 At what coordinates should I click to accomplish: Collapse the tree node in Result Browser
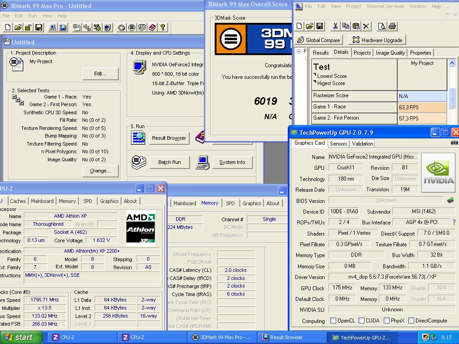click(x=299, y=51)
